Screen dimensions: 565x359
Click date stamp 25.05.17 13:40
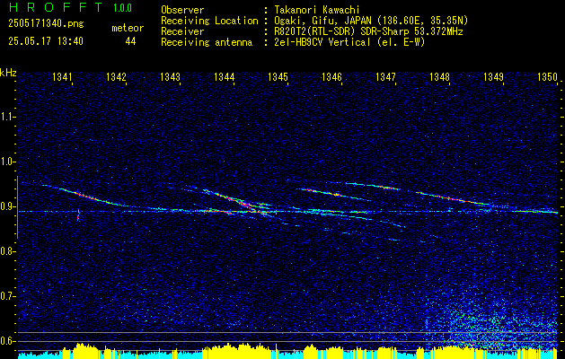coord(46,41)
